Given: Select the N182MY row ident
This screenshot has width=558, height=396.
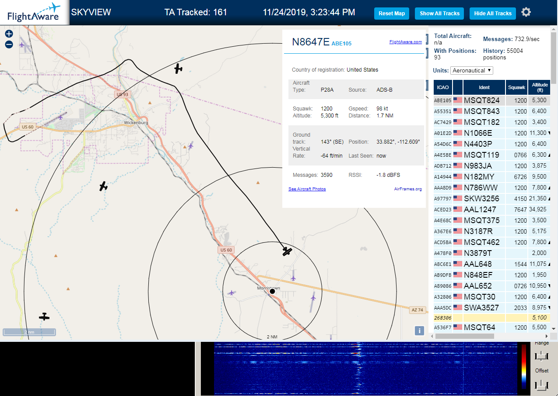Looking at the screenshot, I should coord(479,177).
